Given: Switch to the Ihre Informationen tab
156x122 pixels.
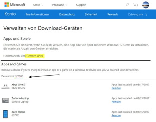Looking at the screenshot, I should pos(37,14).
